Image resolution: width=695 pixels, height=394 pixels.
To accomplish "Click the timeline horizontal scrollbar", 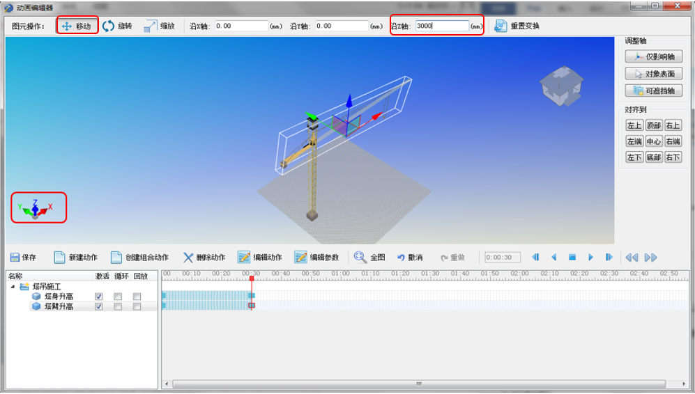I will pos(419,384).
